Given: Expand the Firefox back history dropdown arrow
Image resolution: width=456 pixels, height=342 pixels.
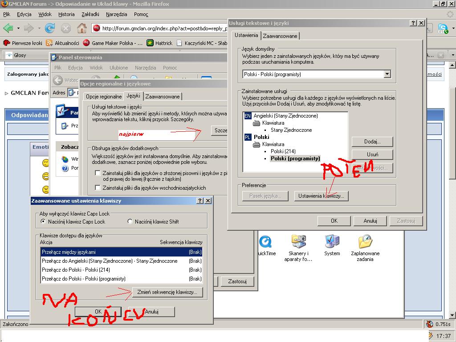Looking at the screenshot, I should coord(18,28).
